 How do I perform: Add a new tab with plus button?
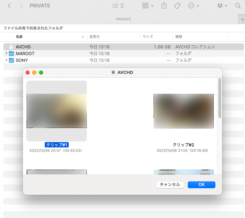click(242, 19)
